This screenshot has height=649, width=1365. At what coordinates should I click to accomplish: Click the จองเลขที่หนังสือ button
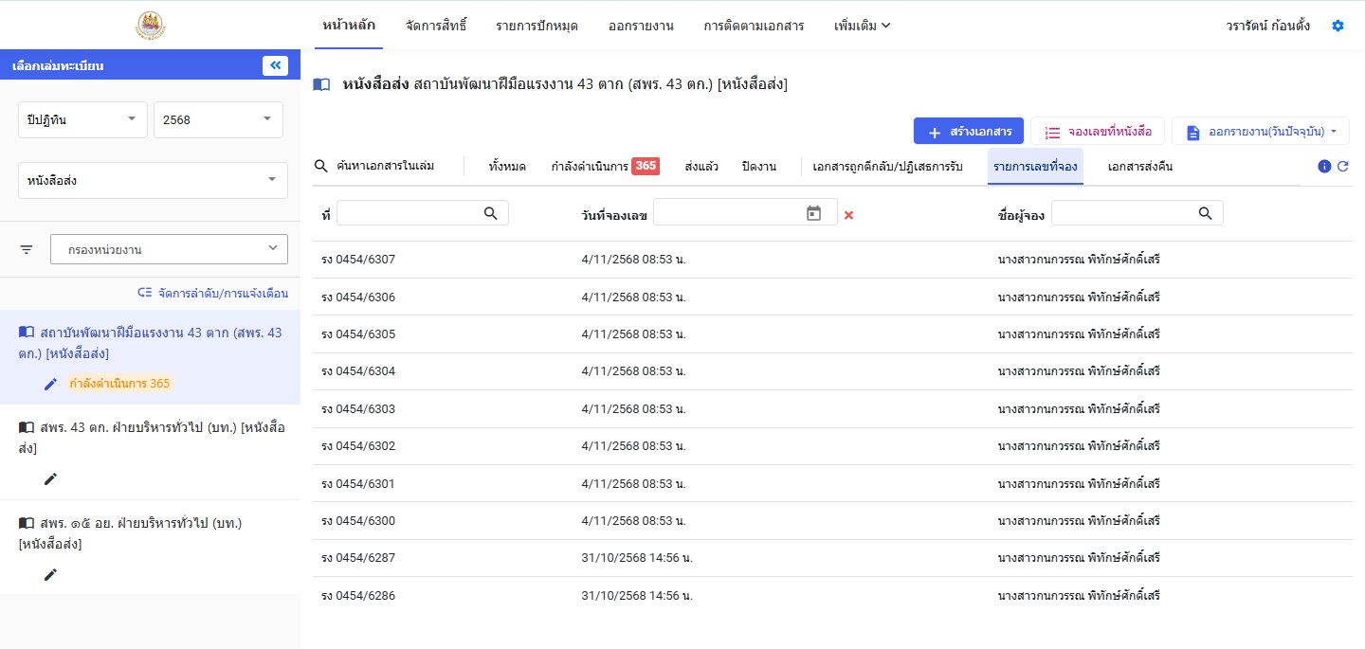coord(1098,132)
